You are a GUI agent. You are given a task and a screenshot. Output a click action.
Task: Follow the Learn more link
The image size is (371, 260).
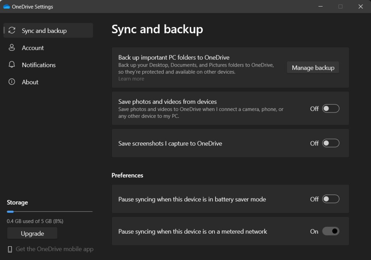[x=131, y=79]
